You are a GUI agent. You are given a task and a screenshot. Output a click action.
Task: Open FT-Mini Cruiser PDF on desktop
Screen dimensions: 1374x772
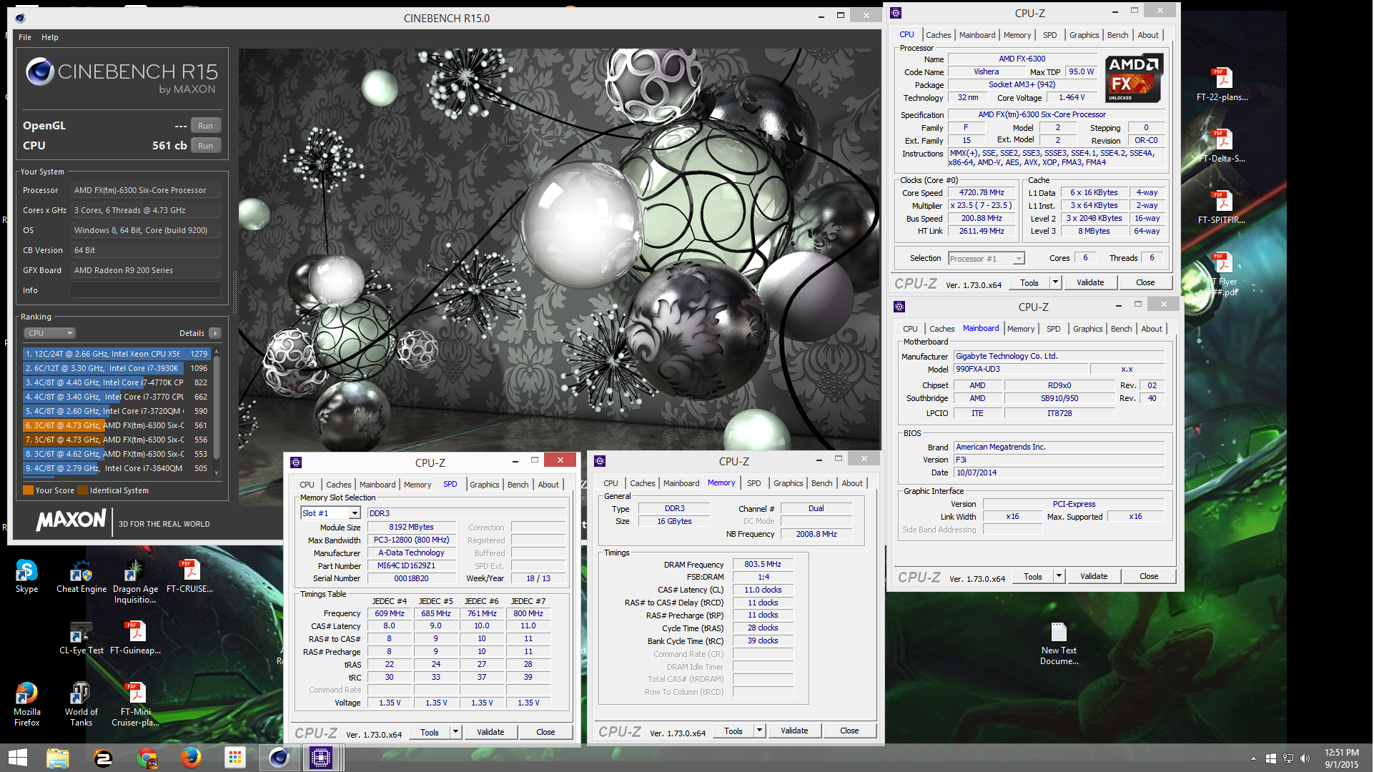pos(135,704)
